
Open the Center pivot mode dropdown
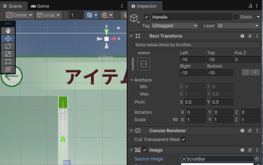coord(20,15)
